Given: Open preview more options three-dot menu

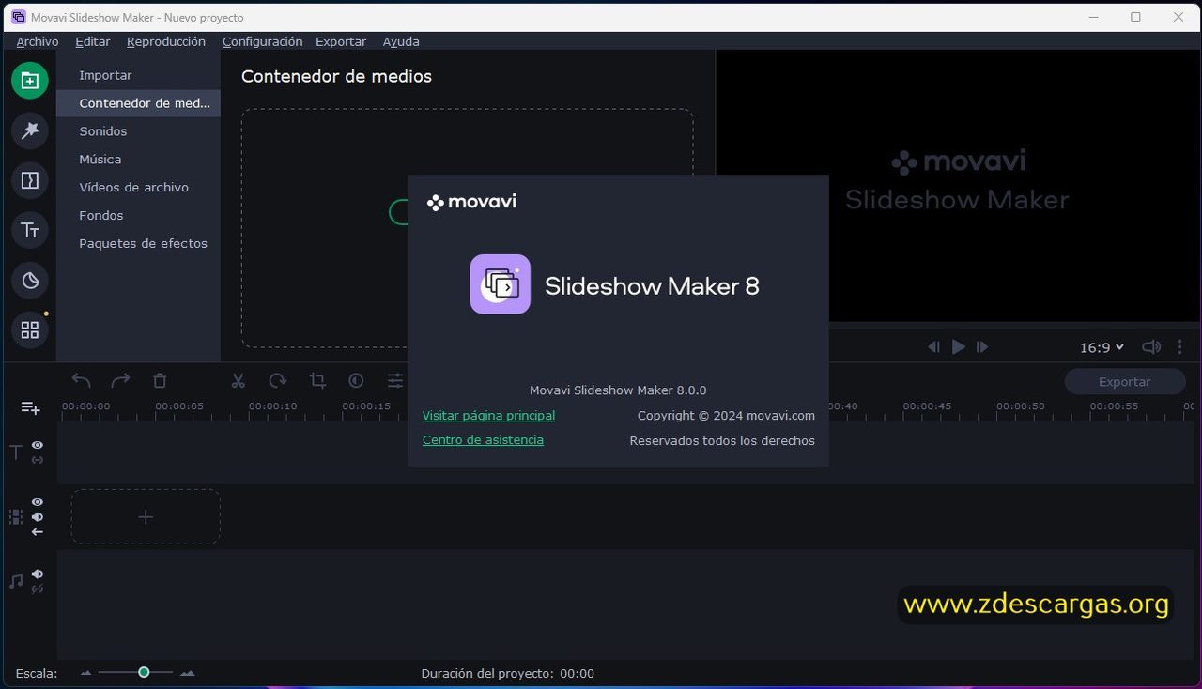Looking at the screenshot, I should [x=1179, y=347].
